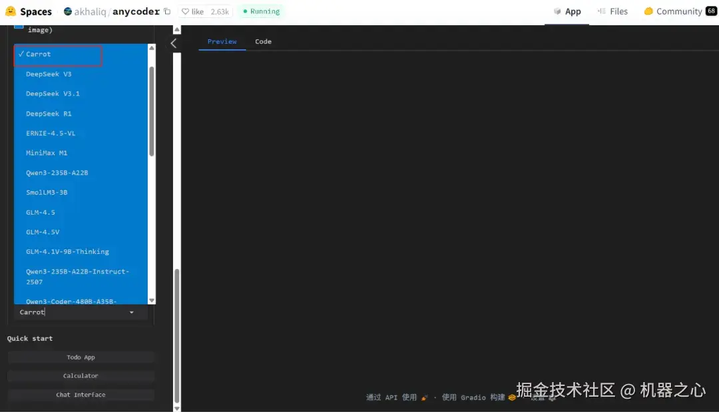
Task: Open the 使用 Gradio 构建 link
Action: click(x=474, y=397)
